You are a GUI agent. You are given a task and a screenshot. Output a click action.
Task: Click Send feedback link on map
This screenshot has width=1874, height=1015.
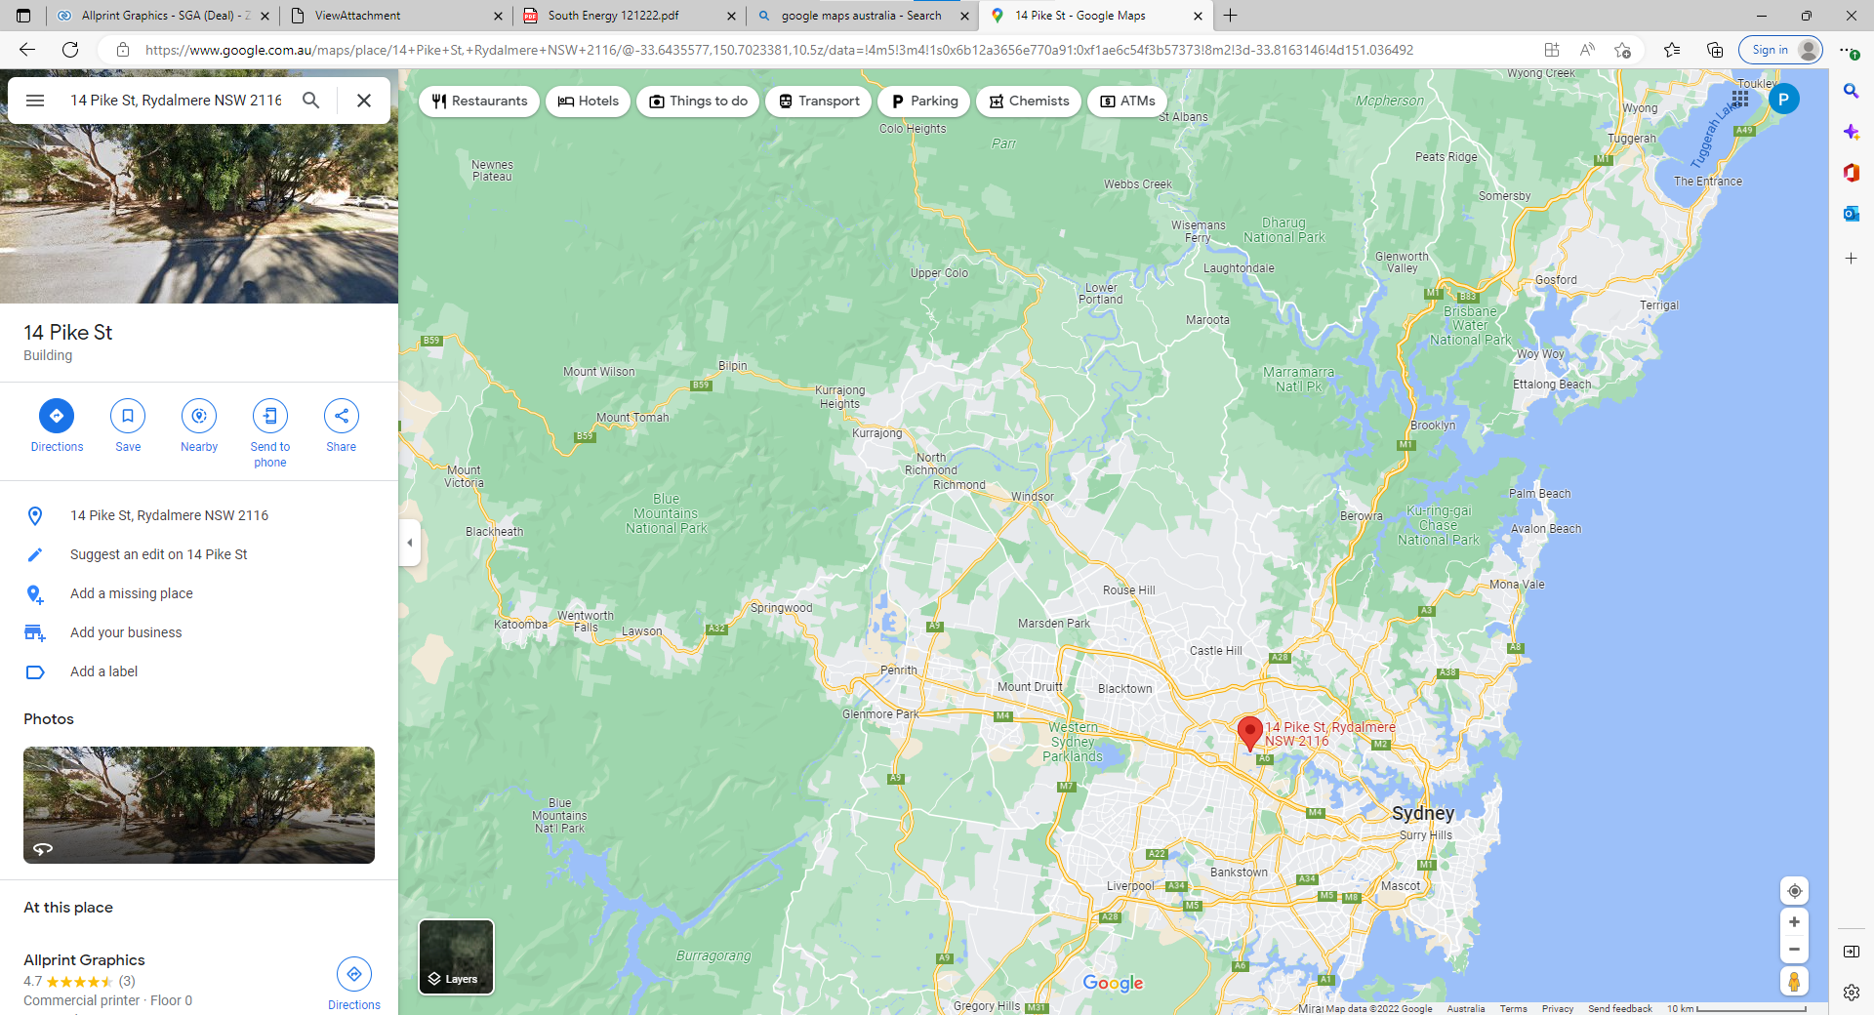coord(1619,1008)
